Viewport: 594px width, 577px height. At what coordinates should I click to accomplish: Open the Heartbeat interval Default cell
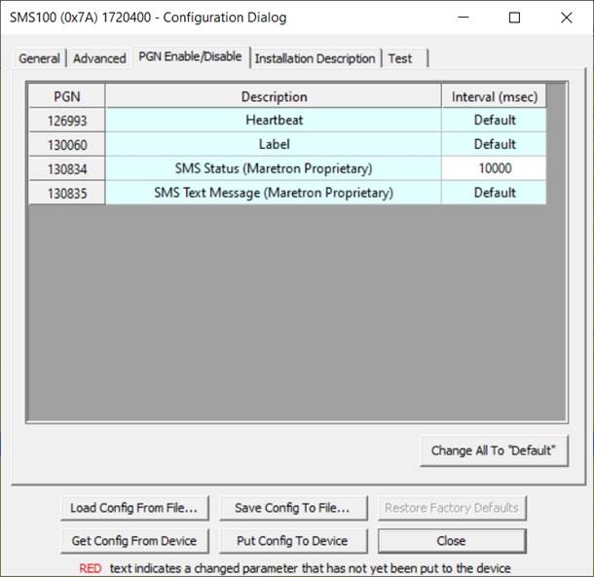494,121
